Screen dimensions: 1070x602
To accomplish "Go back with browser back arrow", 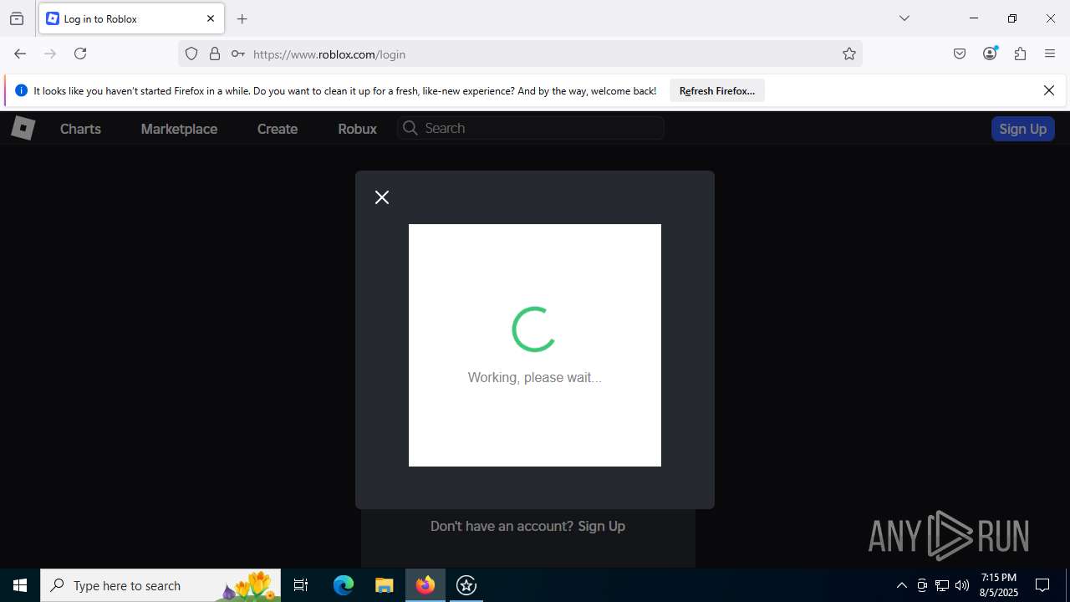I will (x=20, y=54).
